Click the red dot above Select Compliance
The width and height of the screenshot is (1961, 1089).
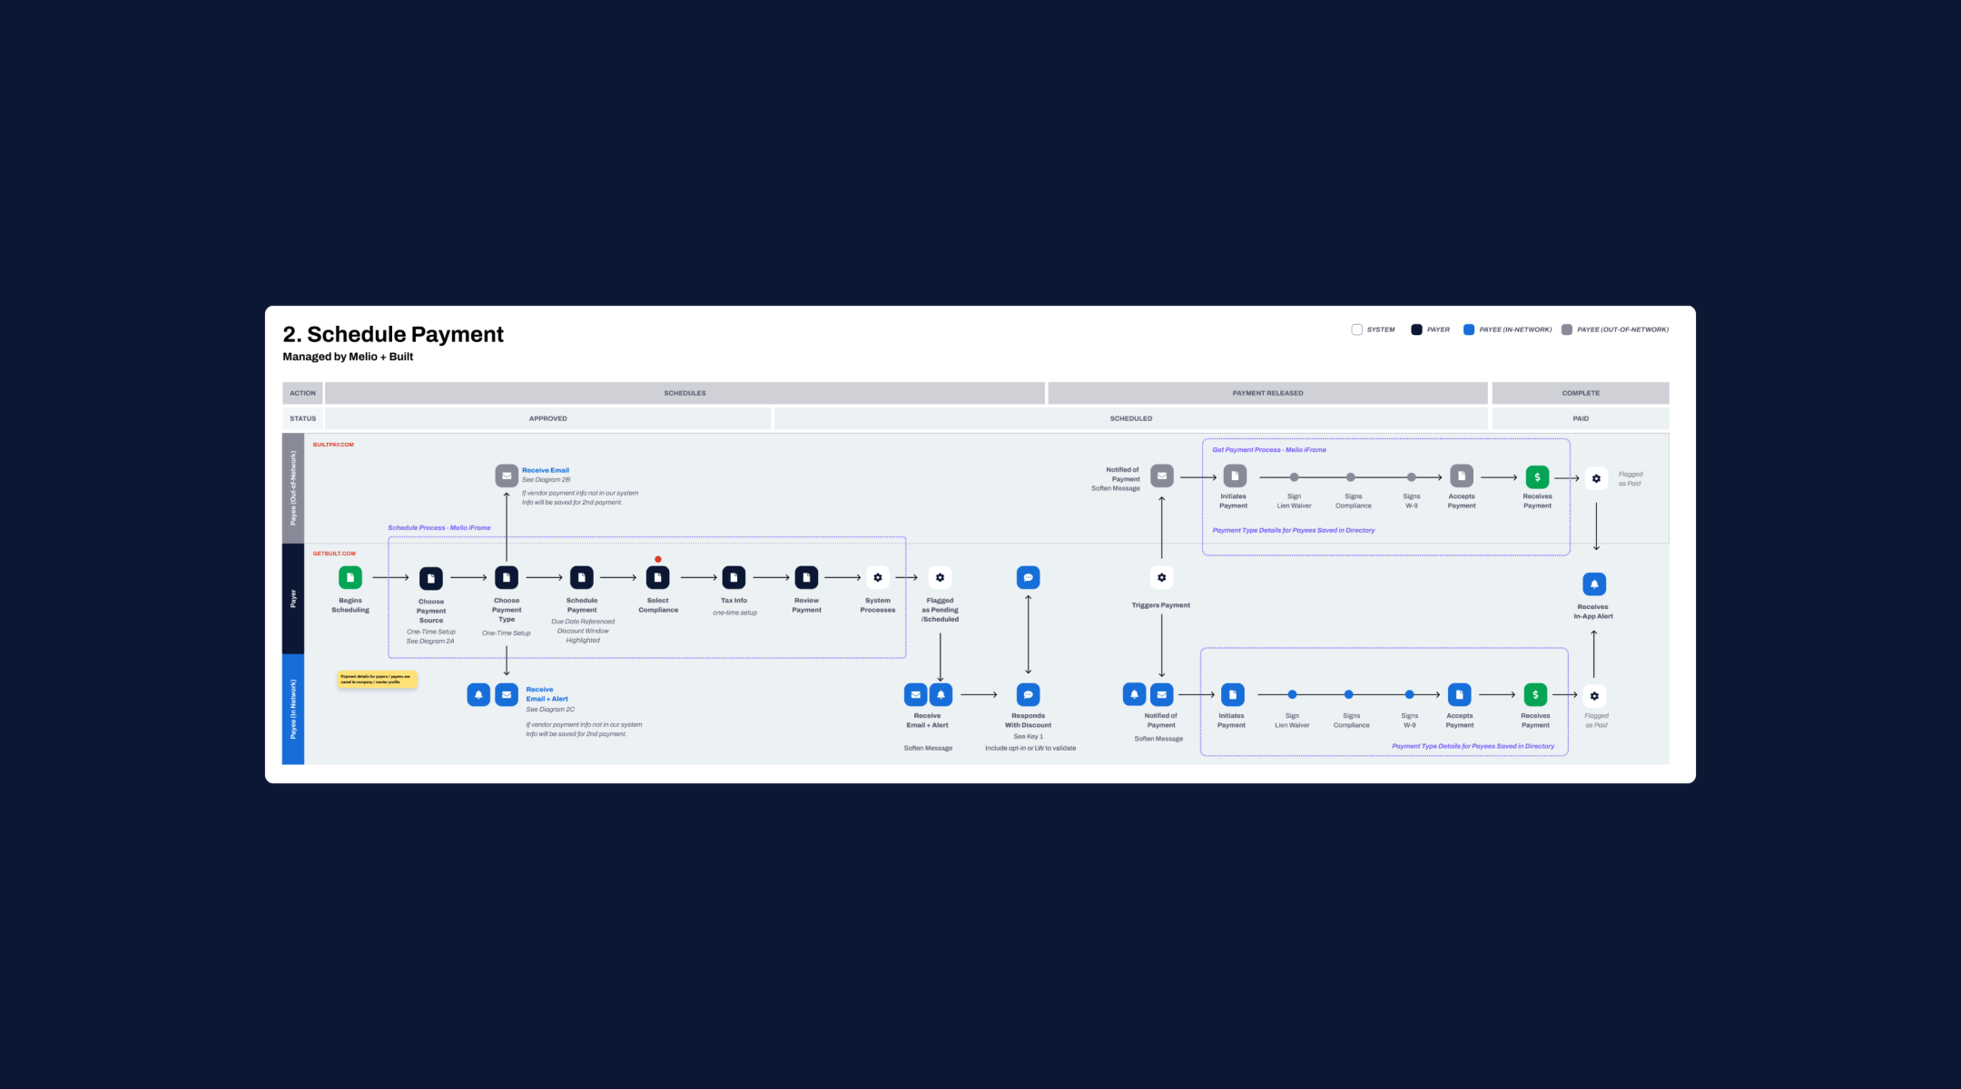click(658, 559)
